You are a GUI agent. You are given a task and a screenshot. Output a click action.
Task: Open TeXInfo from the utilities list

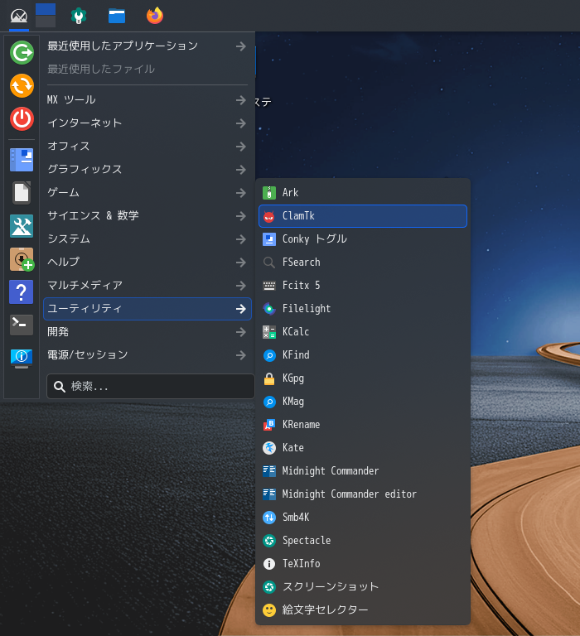point(363,564)
